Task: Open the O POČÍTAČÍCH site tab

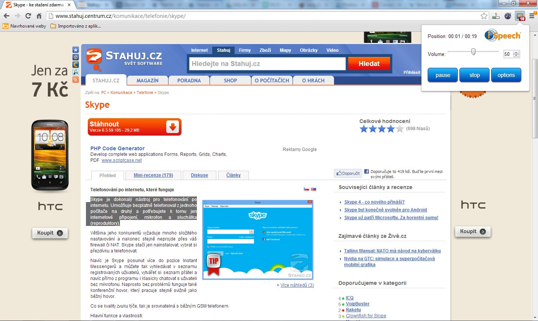Action: point(272,81)
